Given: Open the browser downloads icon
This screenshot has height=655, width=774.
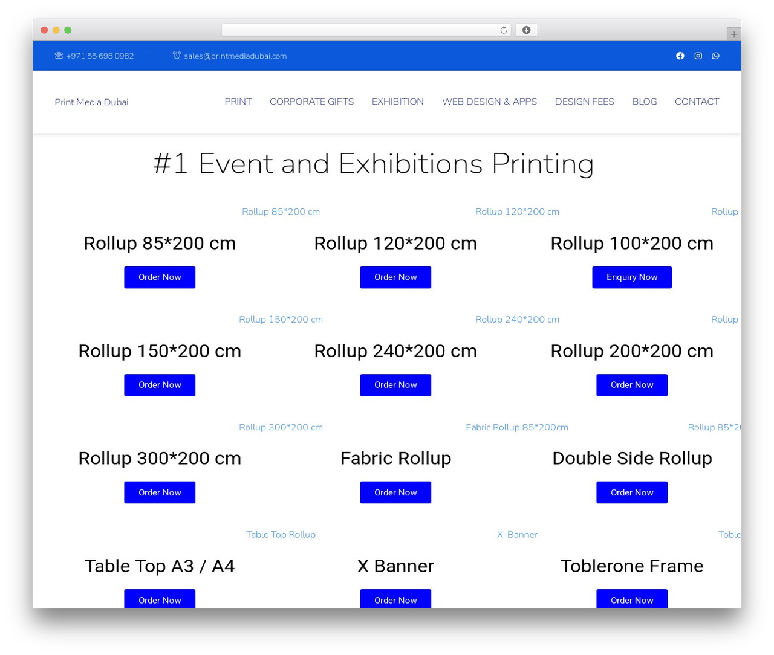Looking at the screenshot, I should [527, 30].
